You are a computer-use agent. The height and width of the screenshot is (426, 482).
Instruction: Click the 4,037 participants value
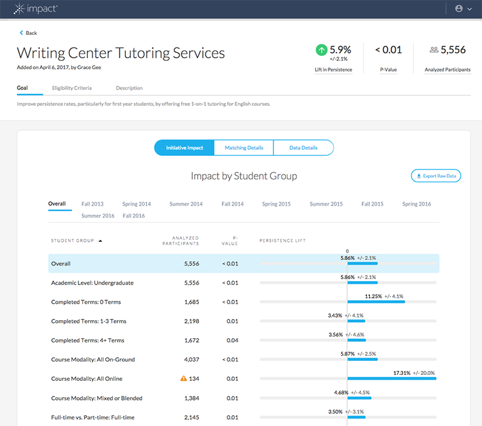pos(192,359)
